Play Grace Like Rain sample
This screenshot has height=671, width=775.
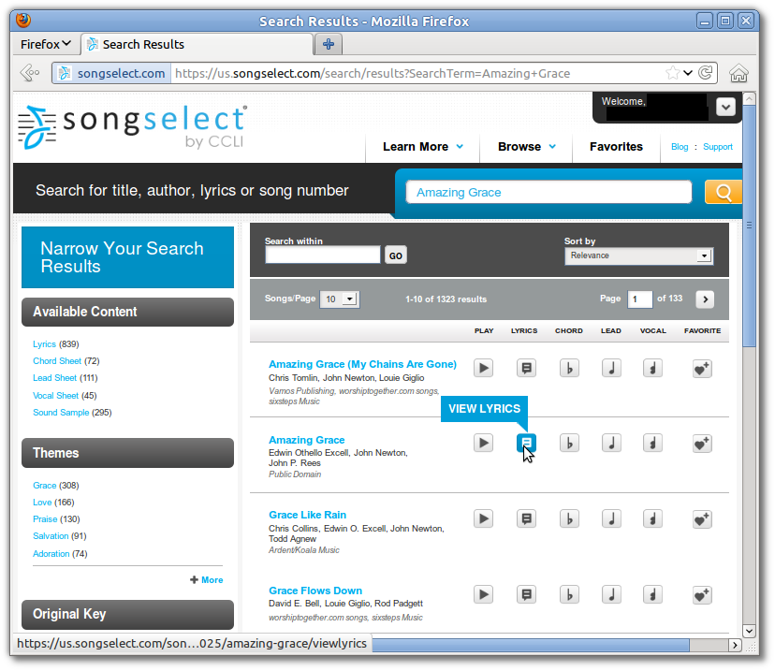pos(483,518)
